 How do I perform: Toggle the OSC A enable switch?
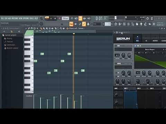coord(136,46)
